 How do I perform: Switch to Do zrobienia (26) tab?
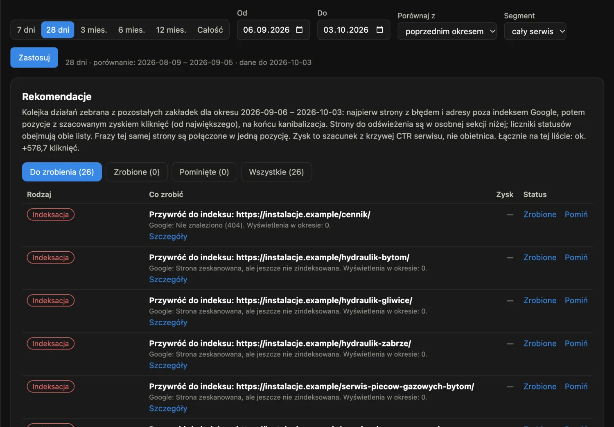[62, 172]
